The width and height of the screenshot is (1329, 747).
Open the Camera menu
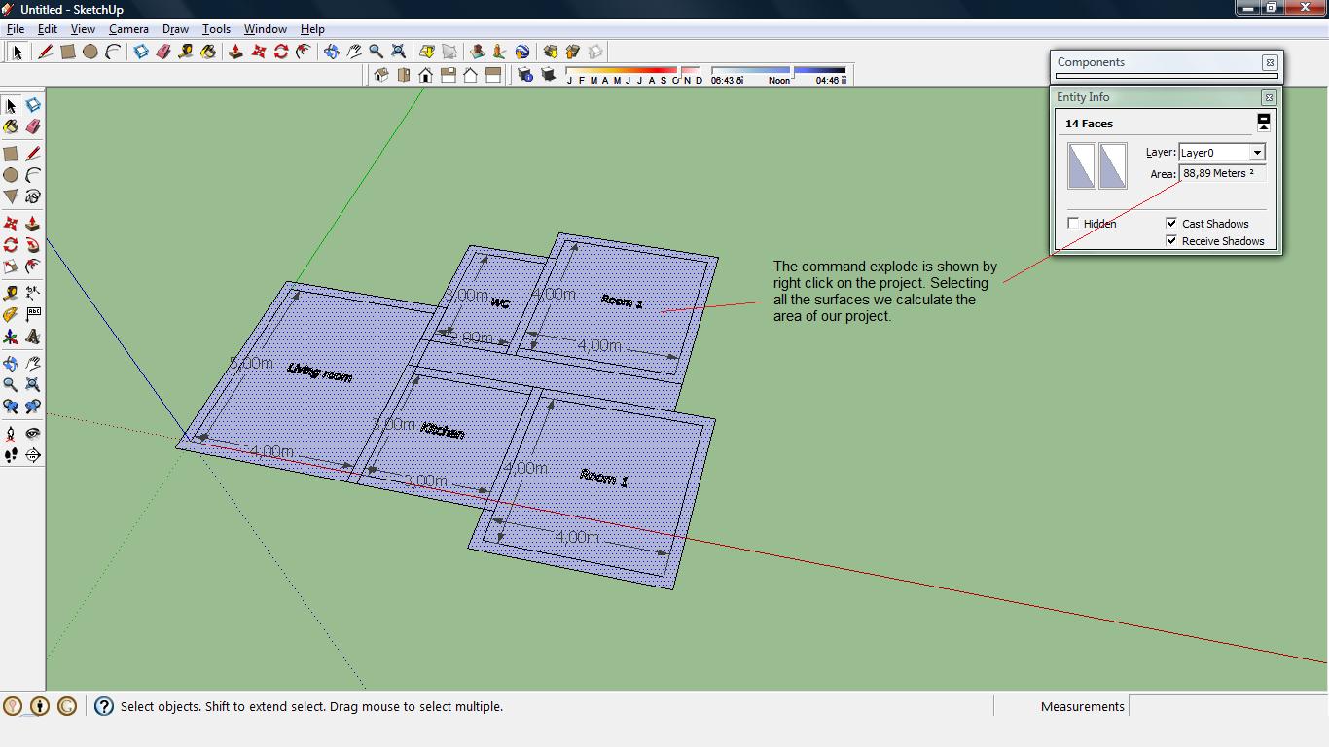point(128,29)
